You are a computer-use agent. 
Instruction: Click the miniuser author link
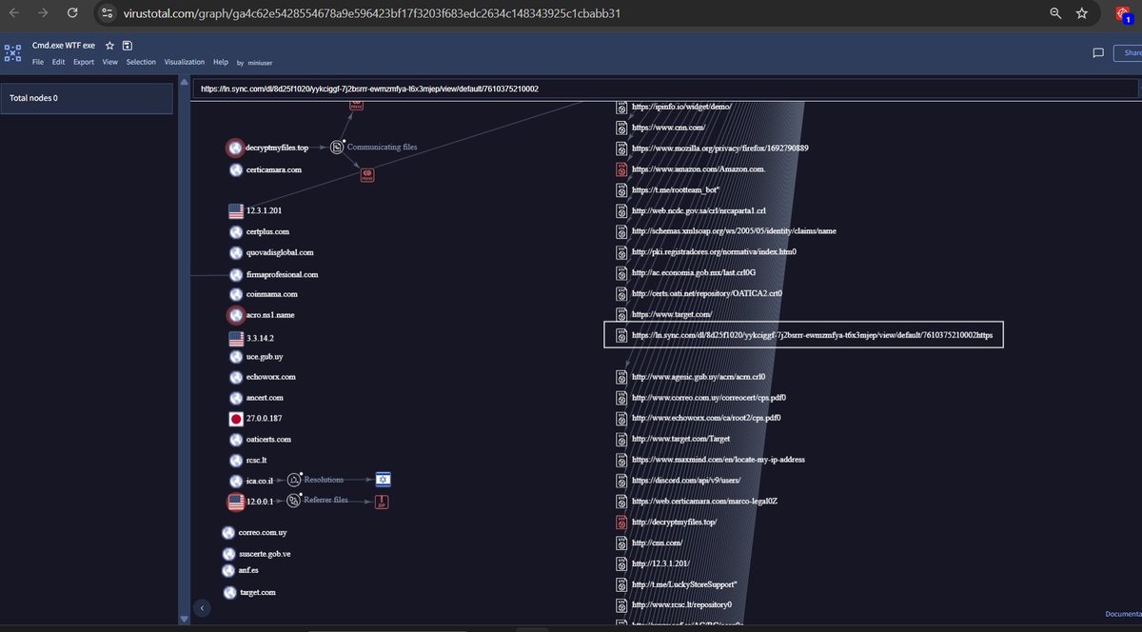(261, 63)
